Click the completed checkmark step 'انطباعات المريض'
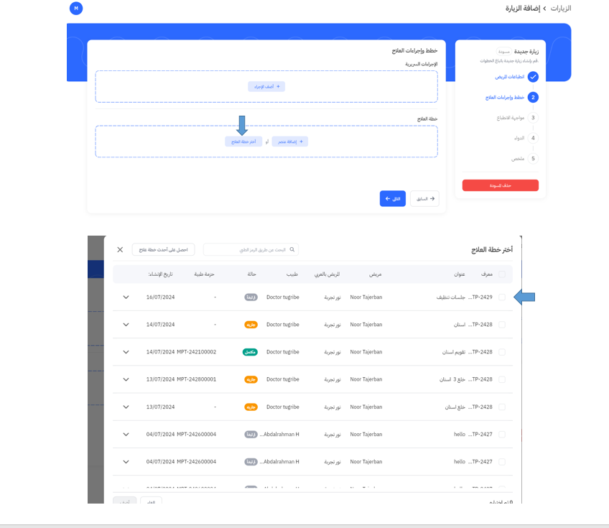The height and width of the screenshot is (528, 609). point(533,77)
